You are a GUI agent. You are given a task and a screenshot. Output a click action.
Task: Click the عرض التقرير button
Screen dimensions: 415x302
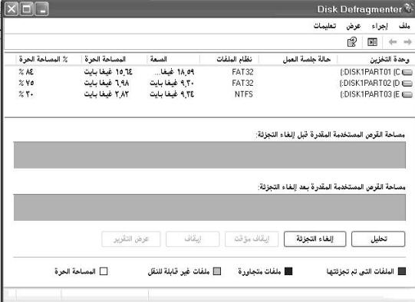[x=131, y=239]
